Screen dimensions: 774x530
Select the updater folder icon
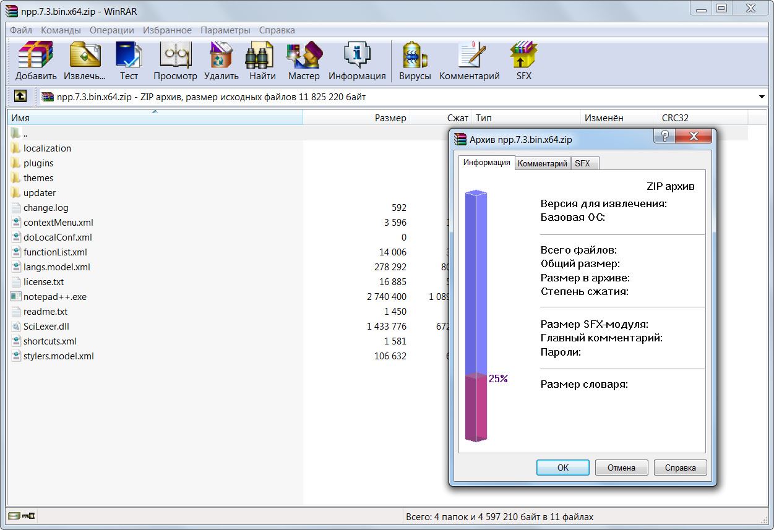16,192
